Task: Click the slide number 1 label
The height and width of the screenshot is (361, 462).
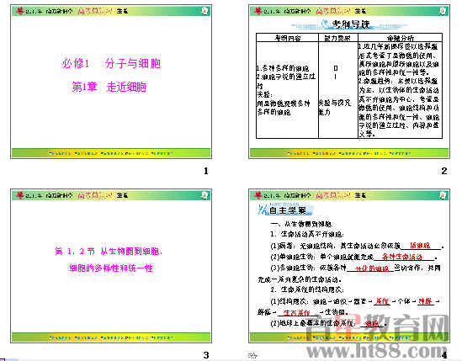Action: pos(206,171)
